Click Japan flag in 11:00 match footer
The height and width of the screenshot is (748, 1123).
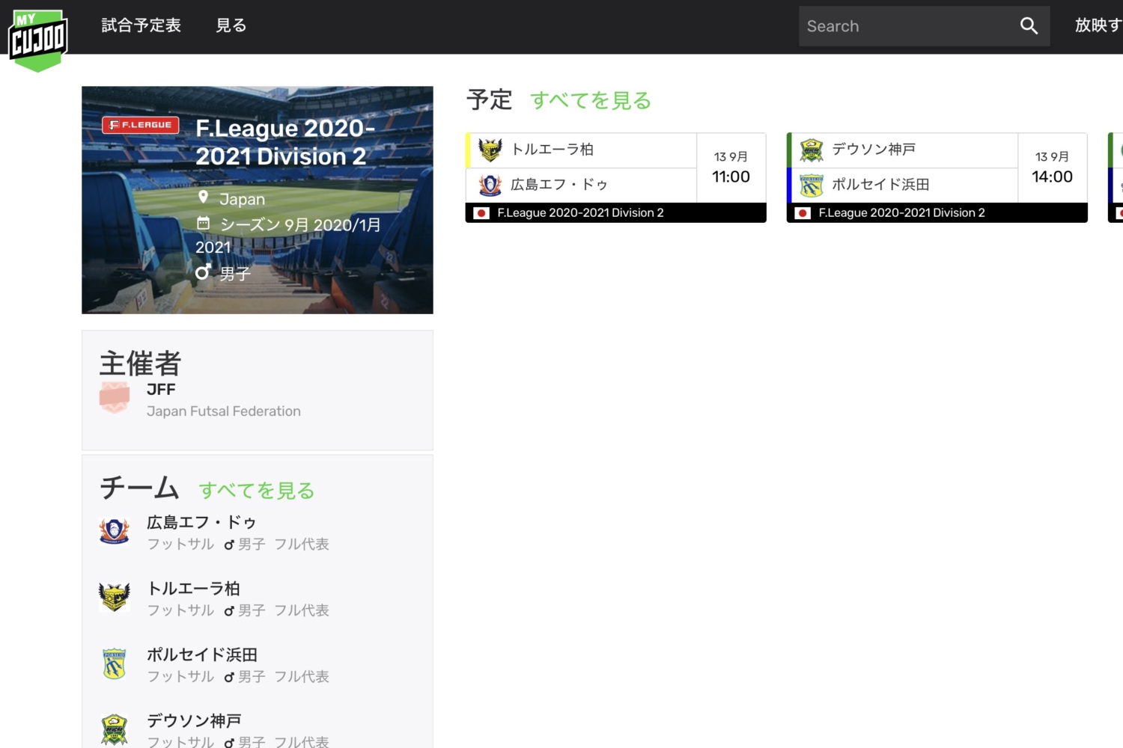tap(482, 213)
